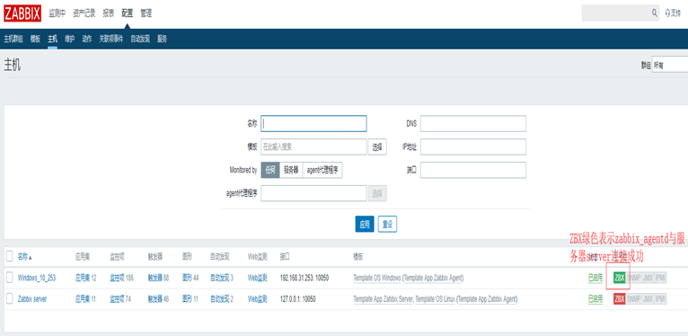Viewport: 688px width, 336px height.
Task: Switch to 主机群组 submenu
Action: click(x=13, y=39)
